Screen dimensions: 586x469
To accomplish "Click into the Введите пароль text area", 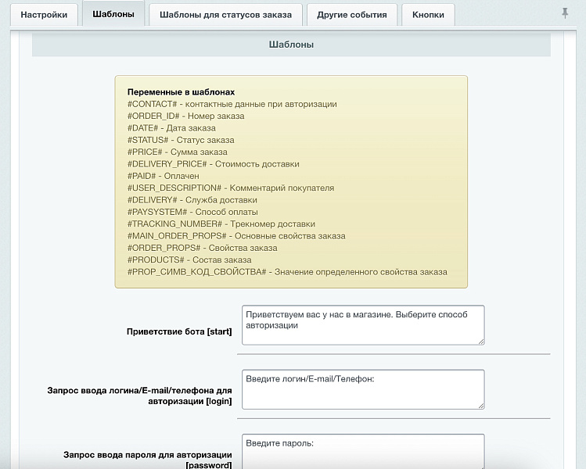I will (x=363, y=451).
